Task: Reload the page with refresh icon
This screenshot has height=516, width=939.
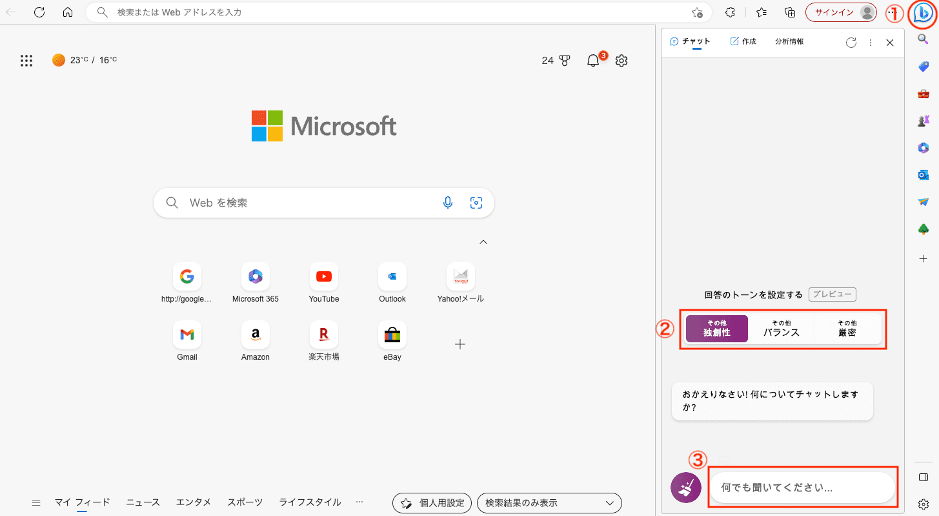Action: coord(39,12)
